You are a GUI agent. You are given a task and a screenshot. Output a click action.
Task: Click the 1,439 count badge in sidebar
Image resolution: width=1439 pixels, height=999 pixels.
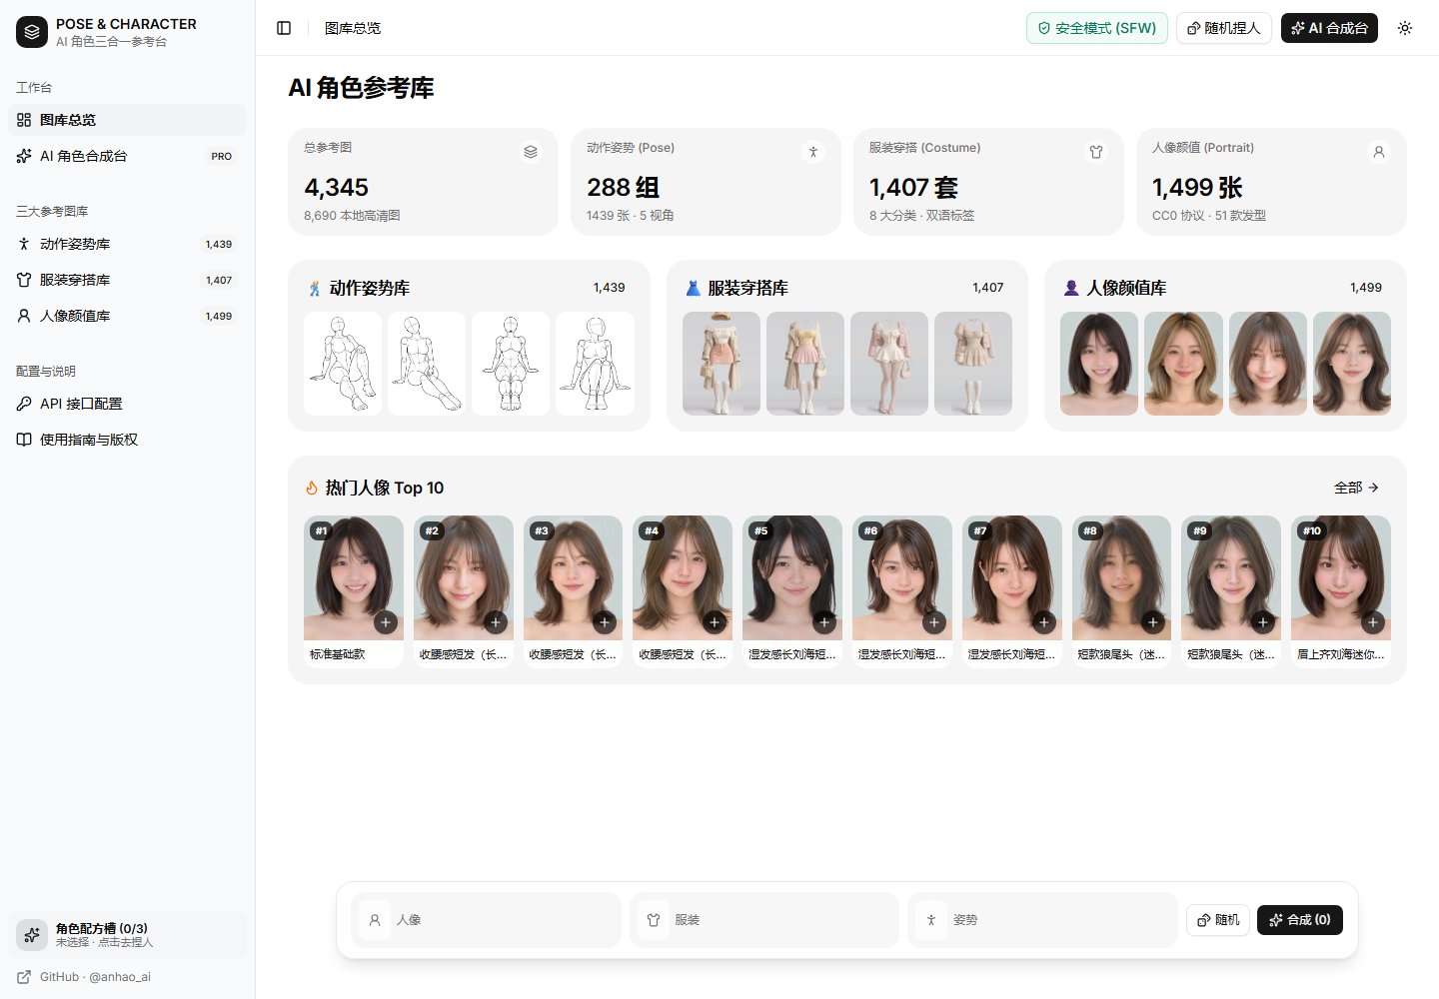[219, 244]
